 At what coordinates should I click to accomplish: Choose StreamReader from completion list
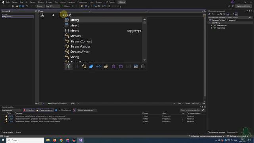click(104, 46)
